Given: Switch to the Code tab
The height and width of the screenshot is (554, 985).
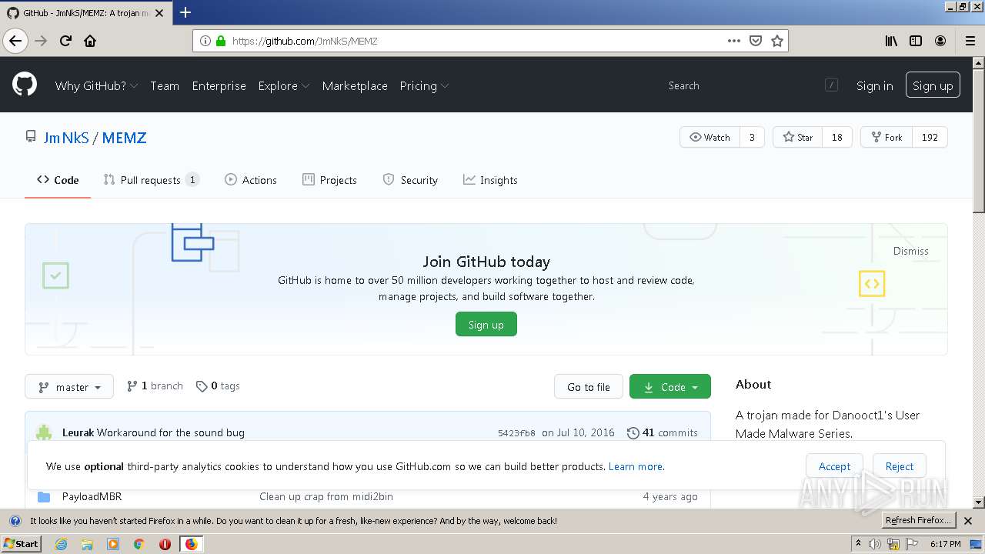Looking at the screenshot, I should pyautogui.click(x=58, y=180).
